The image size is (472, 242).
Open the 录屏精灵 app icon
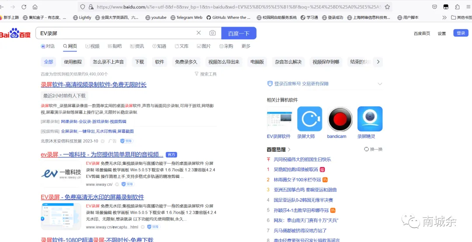[x=370, y=119]
